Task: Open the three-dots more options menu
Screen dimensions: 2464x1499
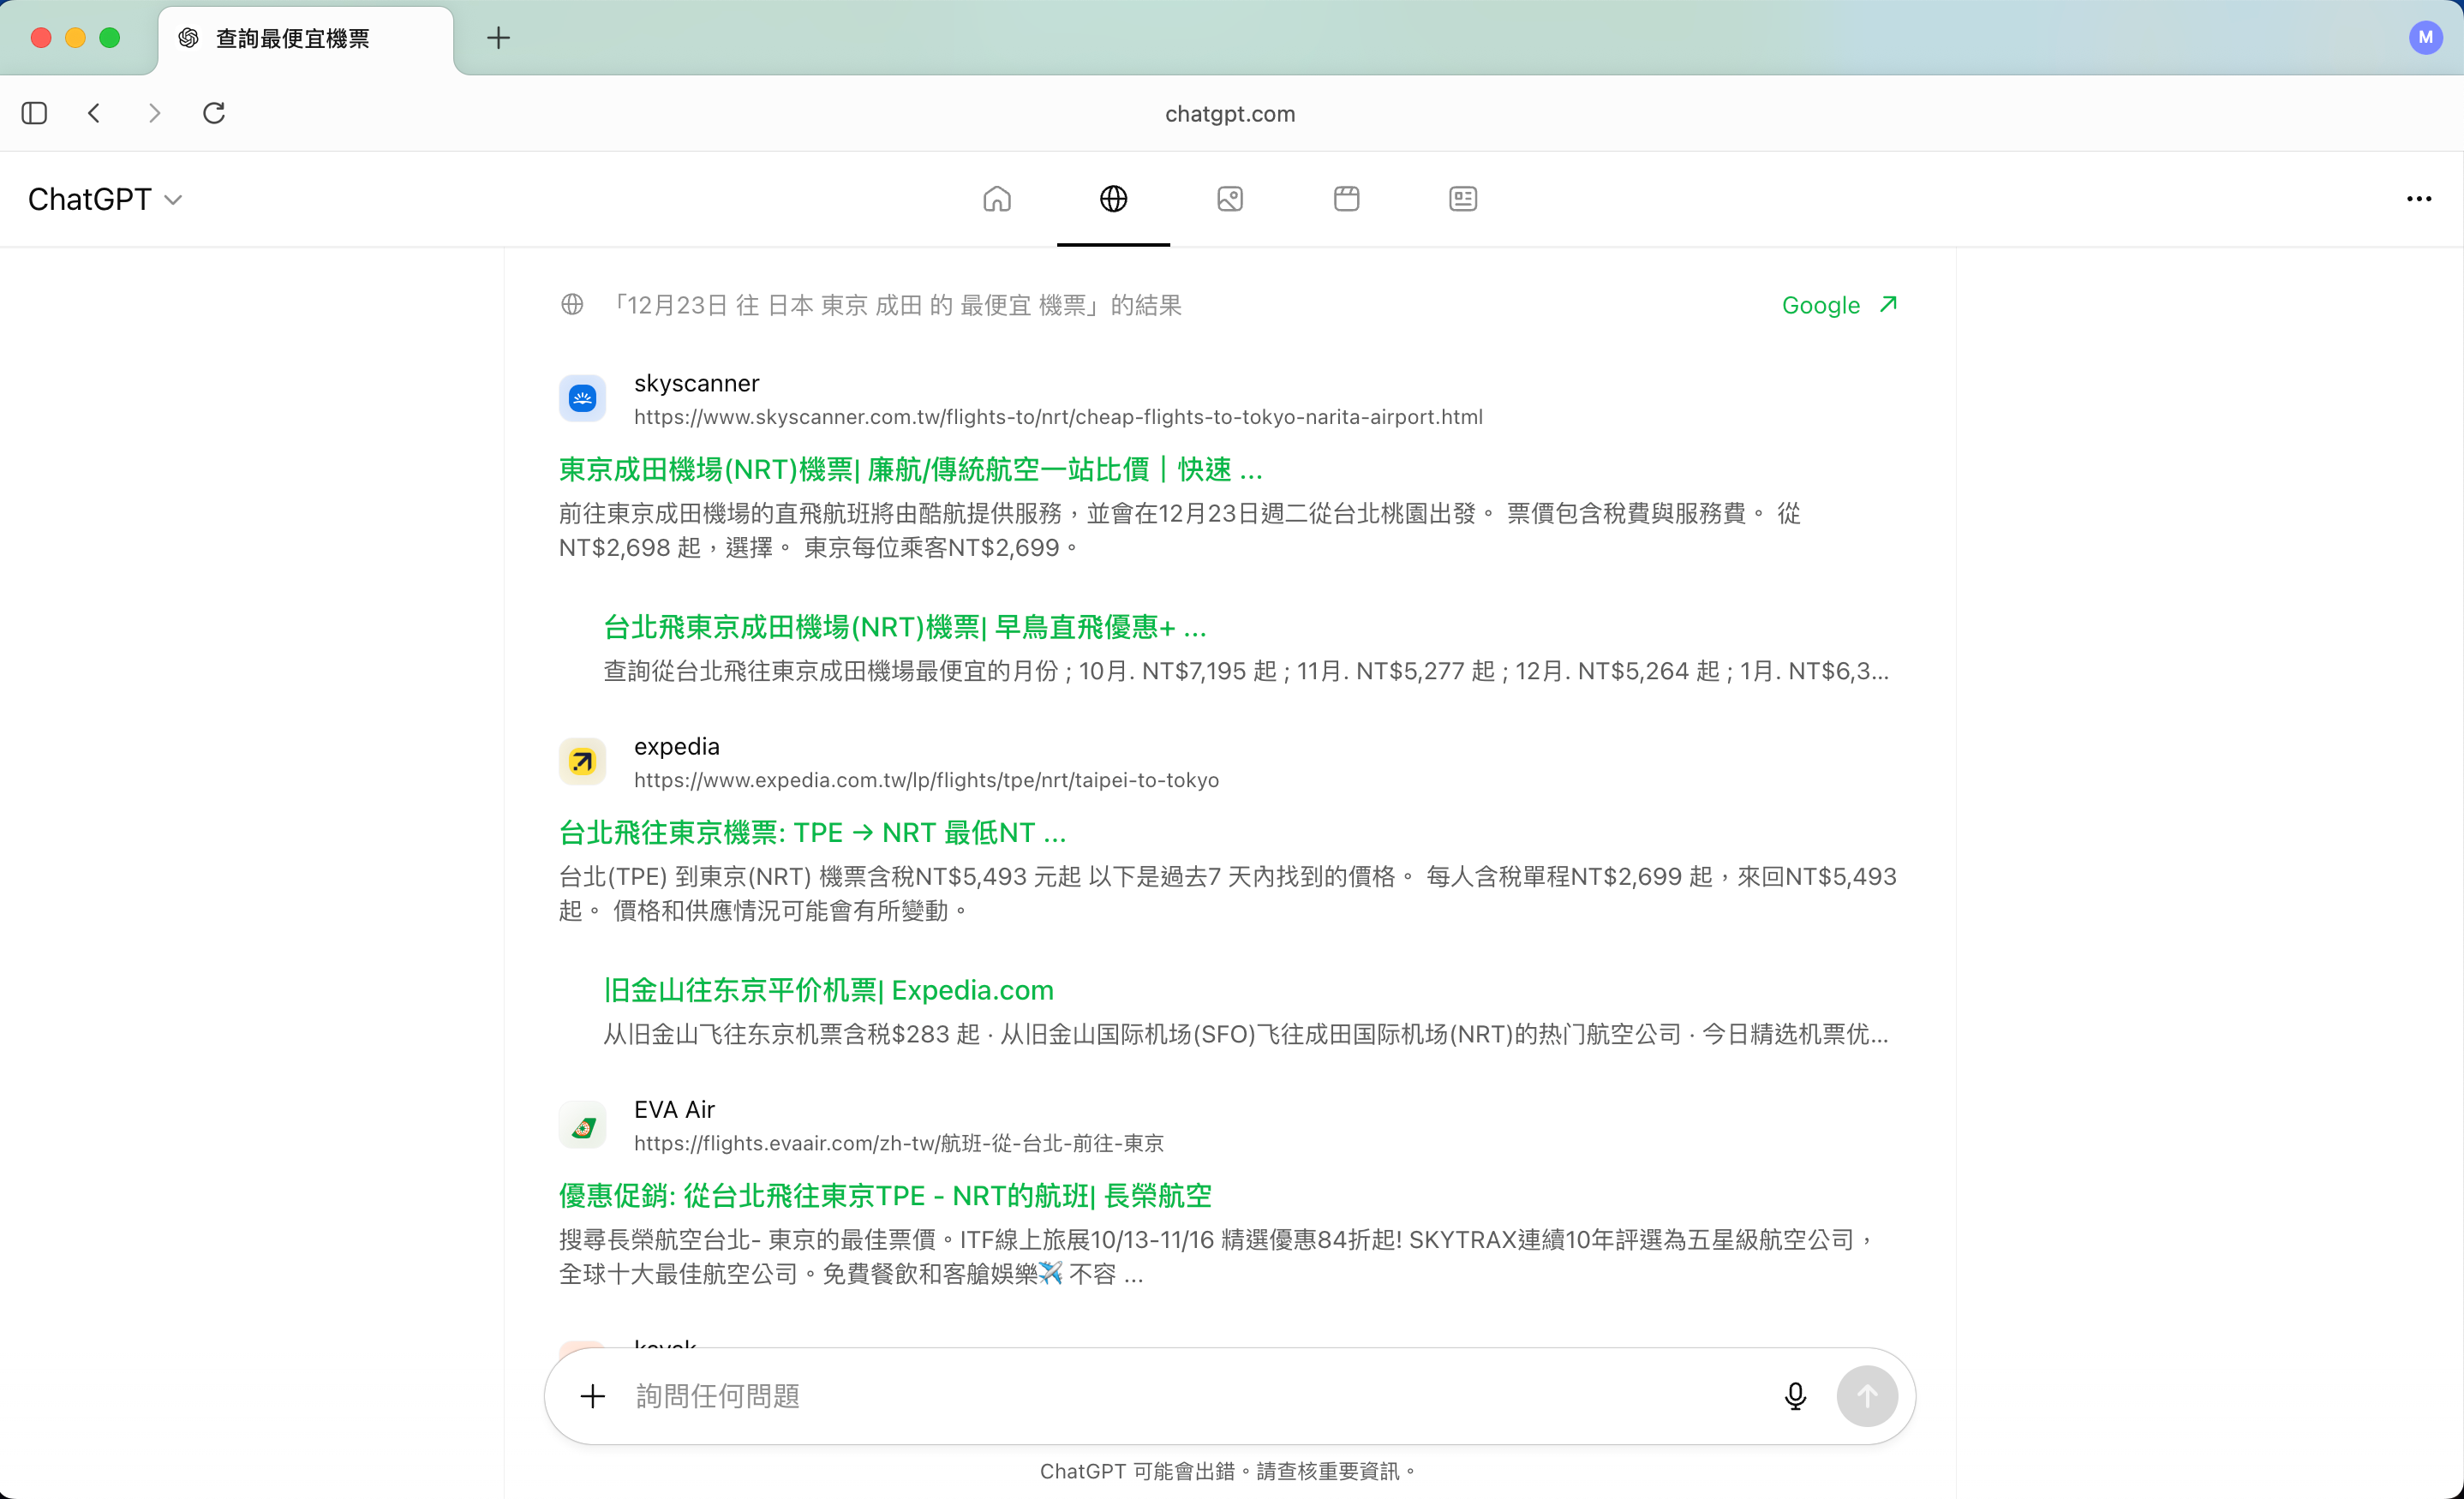Action: [2418, 199]
